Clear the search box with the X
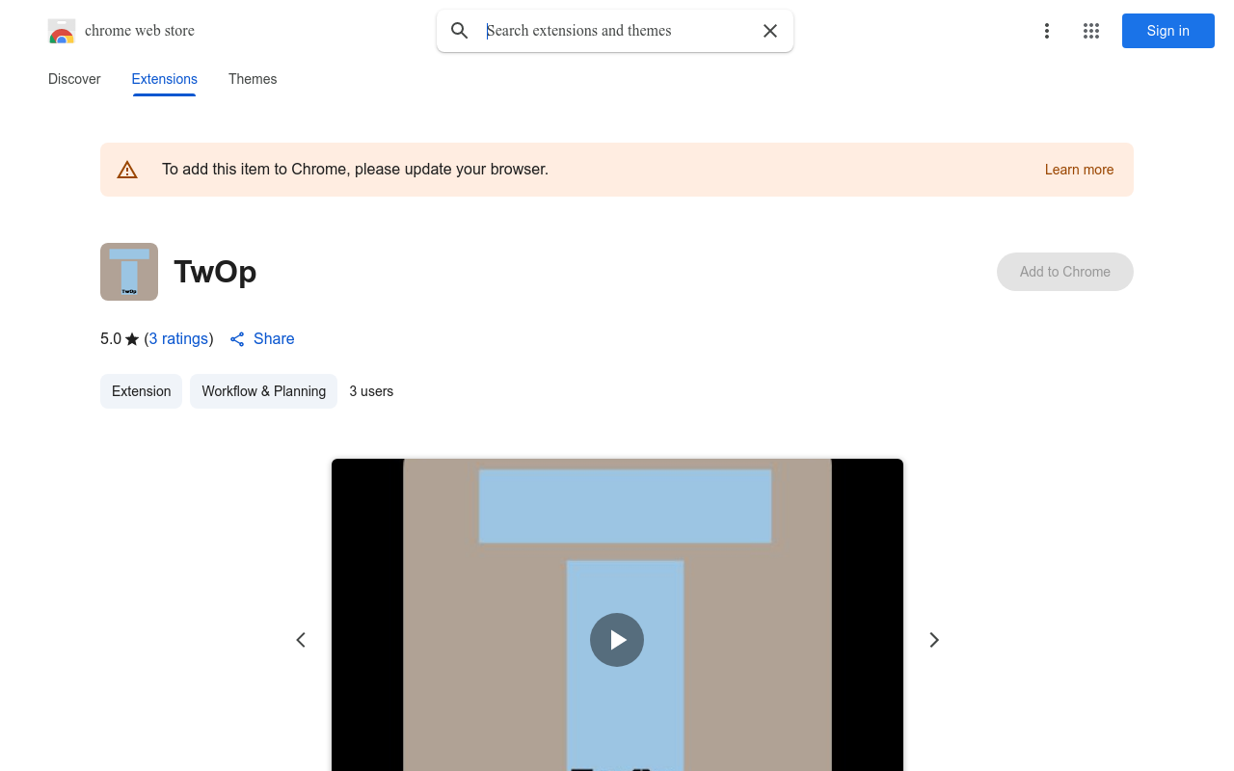1234x771 pixels. pyautogui.click(x=770, y=31)
